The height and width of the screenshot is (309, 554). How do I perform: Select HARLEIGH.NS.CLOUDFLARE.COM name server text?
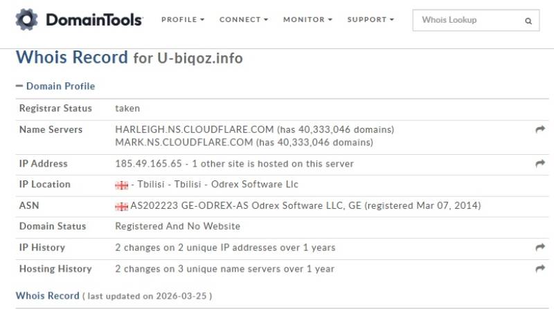[195, 129]
